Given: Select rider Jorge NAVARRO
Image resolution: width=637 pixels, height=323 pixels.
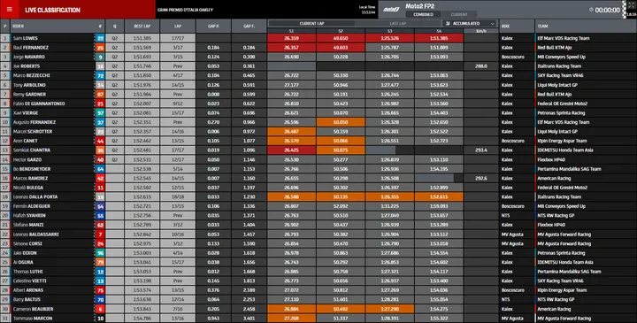Looking at the screenshot, I should pyautogui.click(x=29, y=57).
